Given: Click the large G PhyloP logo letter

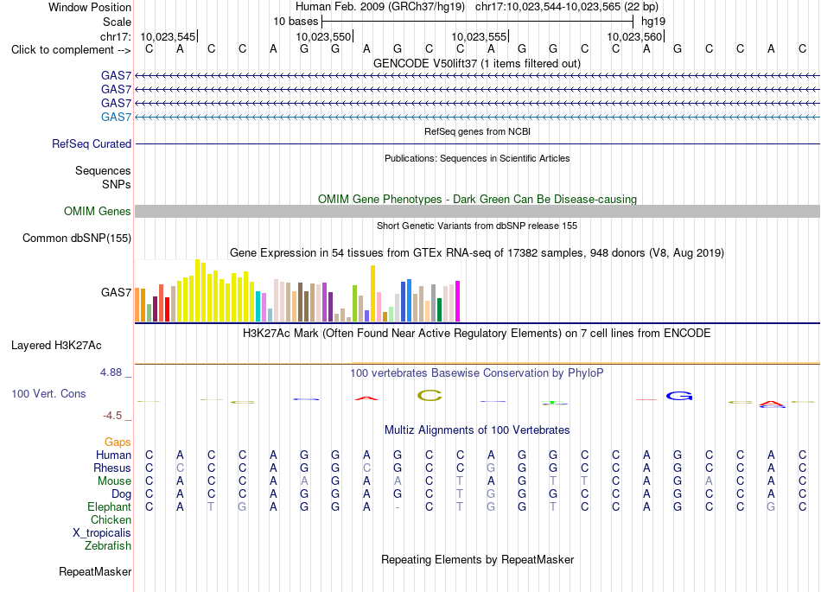Looking at the screenshot, I should (x=679, y=396).
